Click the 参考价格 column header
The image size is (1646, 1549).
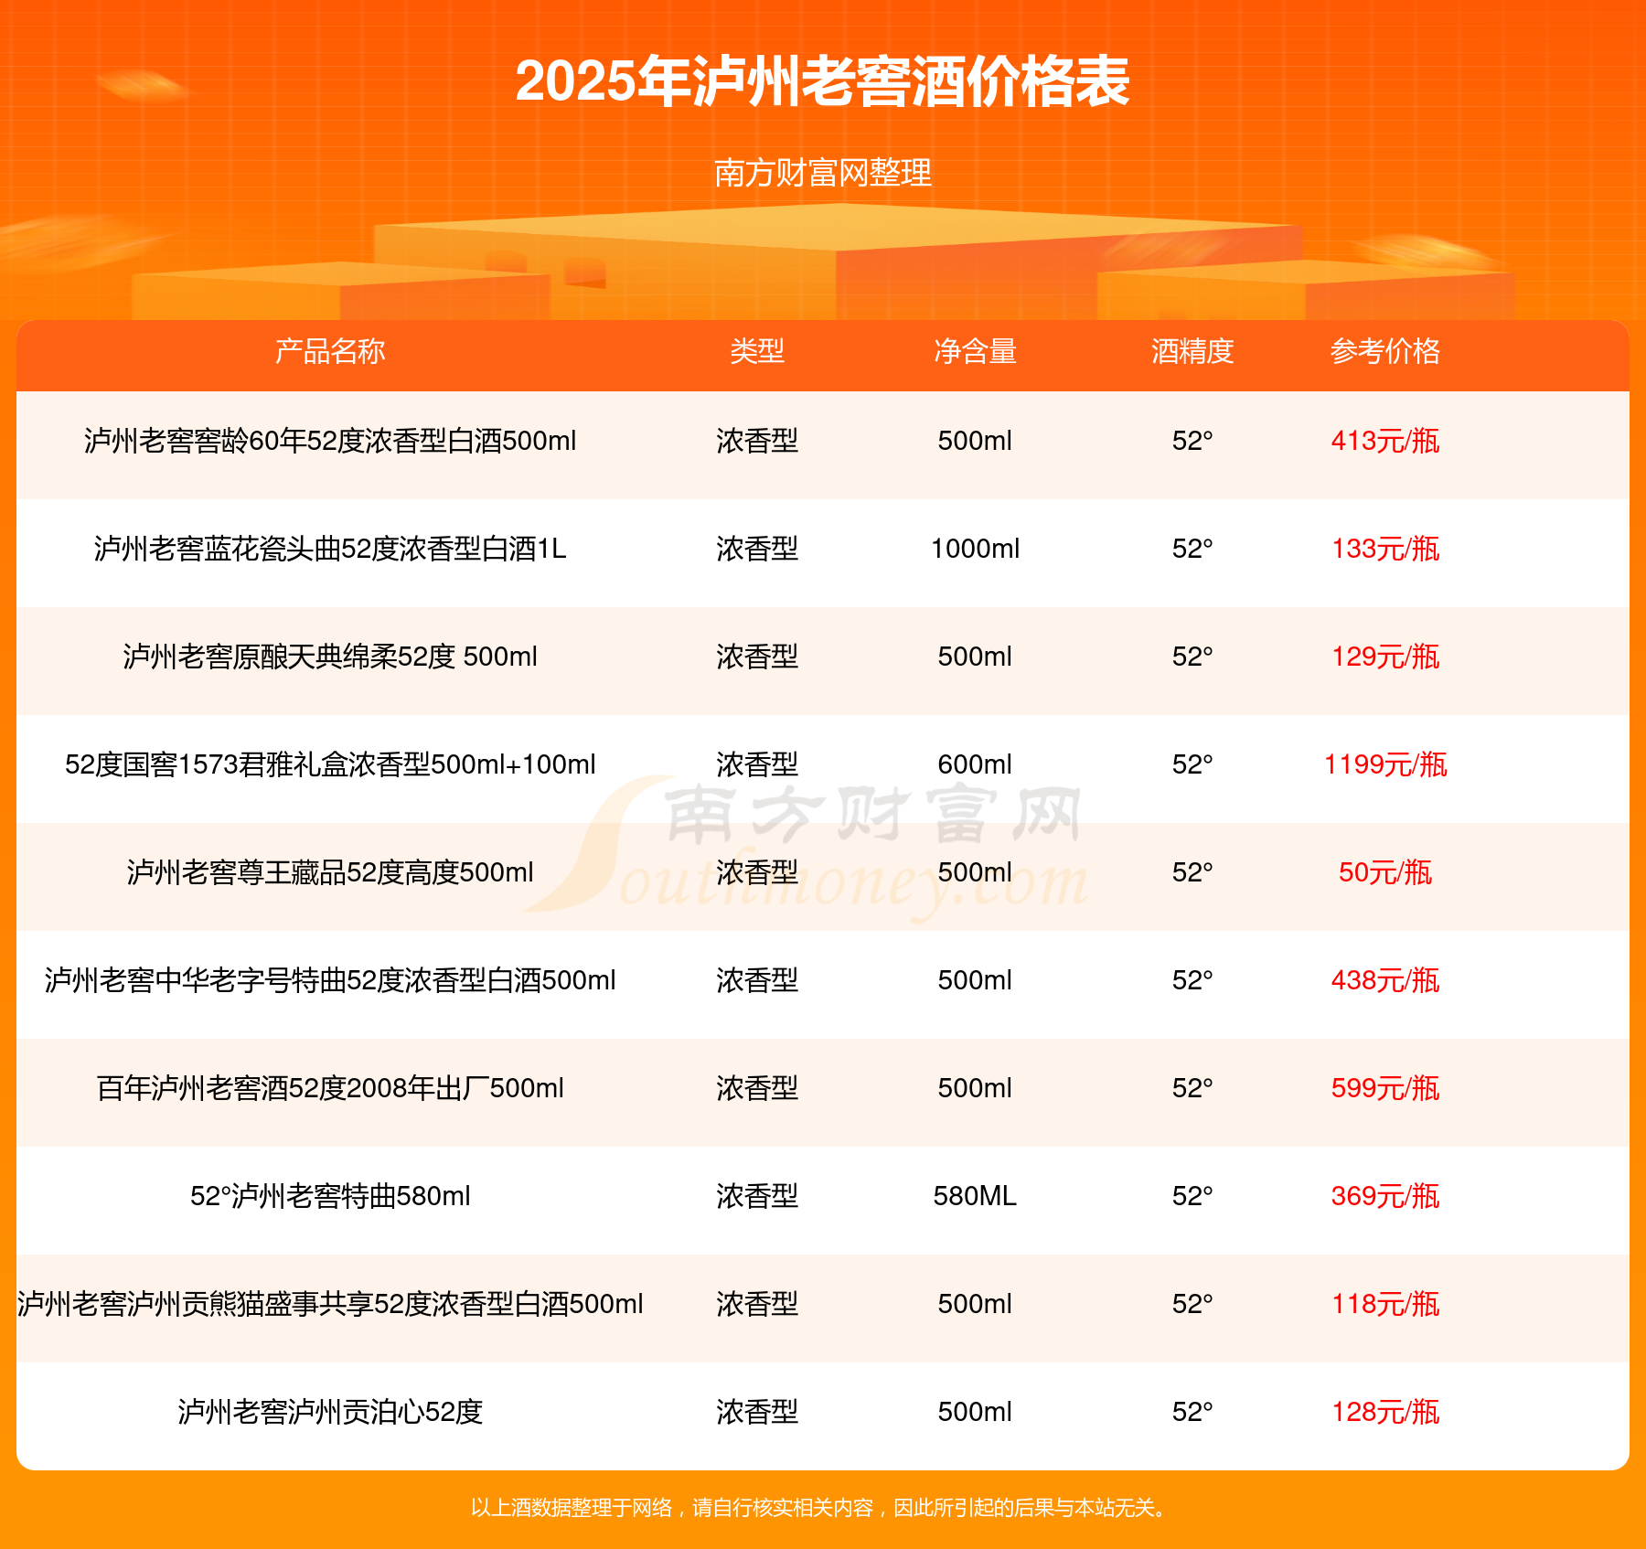(x=1385, y=351)
